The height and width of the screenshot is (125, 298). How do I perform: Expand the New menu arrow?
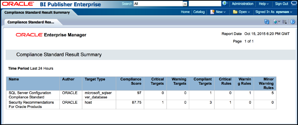click(224, 12)
